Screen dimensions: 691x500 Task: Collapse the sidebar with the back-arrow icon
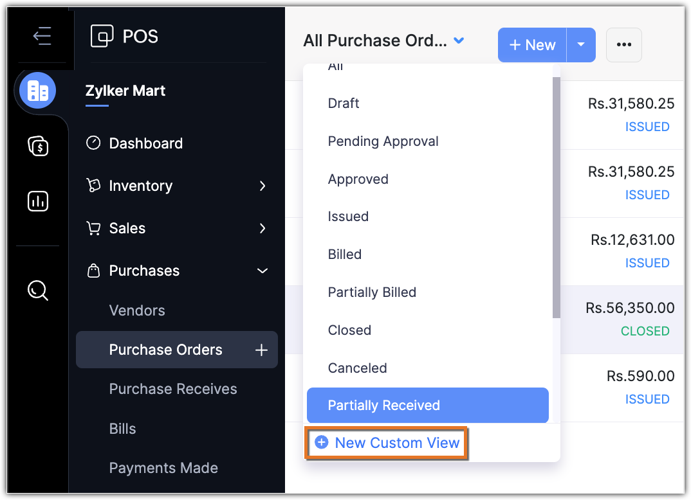point(42,36)
